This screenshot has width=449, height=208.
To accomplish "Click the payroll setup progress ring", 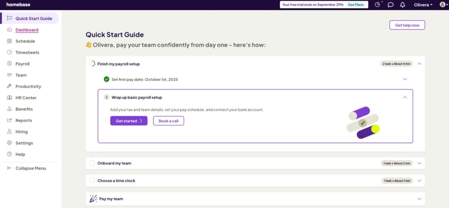I will pos(92,64).
